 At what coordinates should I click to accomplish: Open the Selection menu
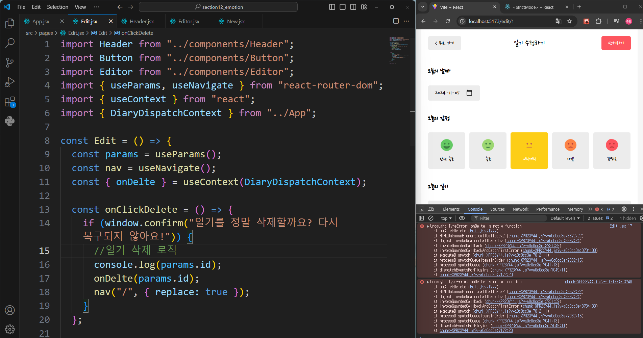(x=57, y=7)
